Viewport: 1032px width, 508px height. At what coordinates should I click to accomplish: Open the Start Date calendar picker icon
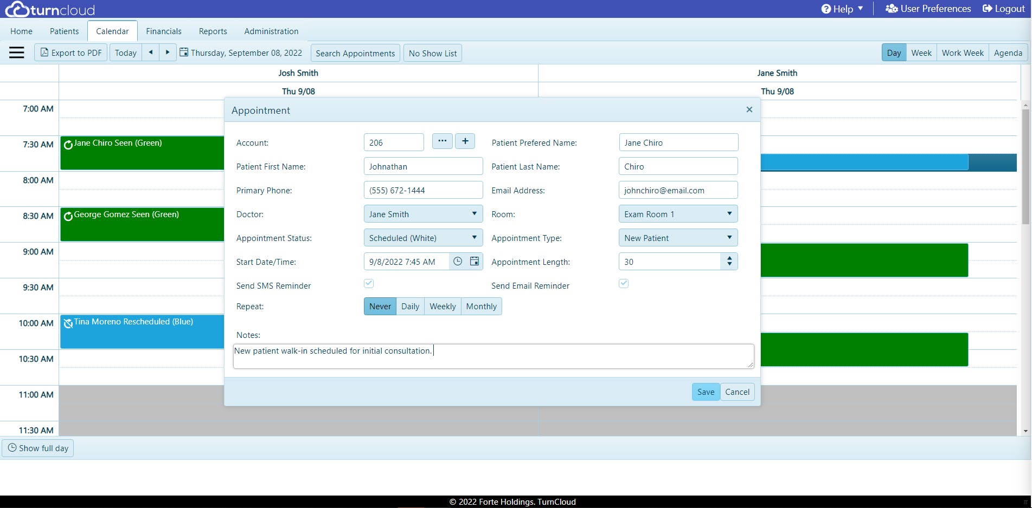(475, 261)
